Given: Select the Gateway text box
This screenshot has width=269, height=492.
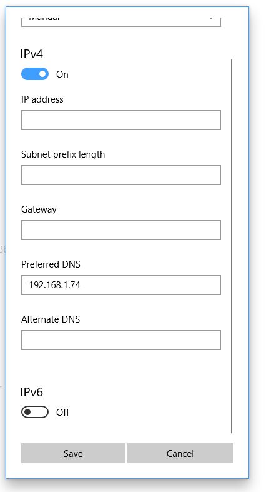Looking at the screenshot, I should [x=121, y=230].
